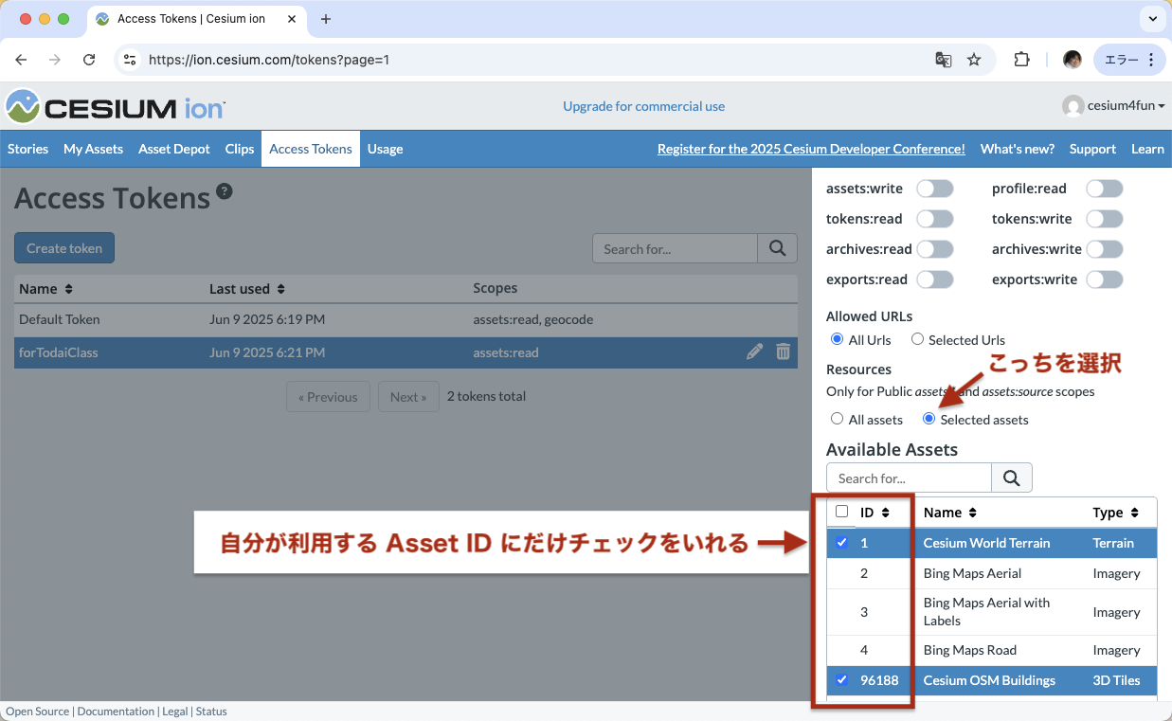Open the 2025 Cesium Developer Conference link
The width and height of the screenshot is (1172, 721).
(811, 149)
